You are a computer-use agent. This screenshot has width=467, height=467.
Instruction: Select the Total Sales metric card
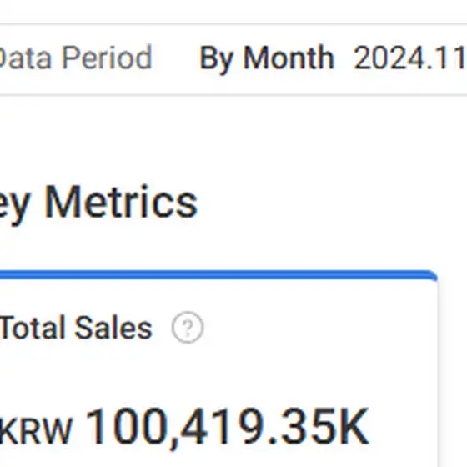tap(218, 369)
